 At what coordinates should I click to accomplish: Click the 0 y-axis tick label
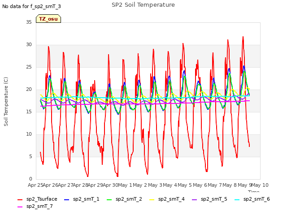click(30, 179)
